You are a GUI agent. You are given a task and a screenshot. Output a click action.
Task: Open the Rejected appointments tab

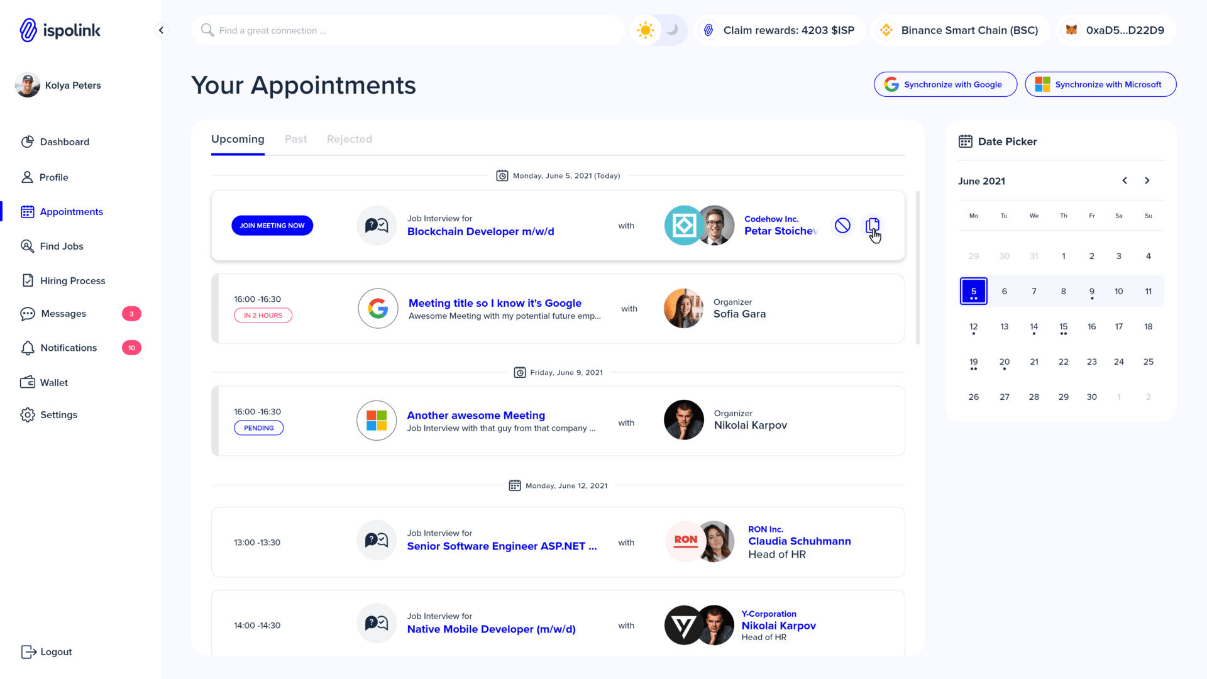pos(349,139)
